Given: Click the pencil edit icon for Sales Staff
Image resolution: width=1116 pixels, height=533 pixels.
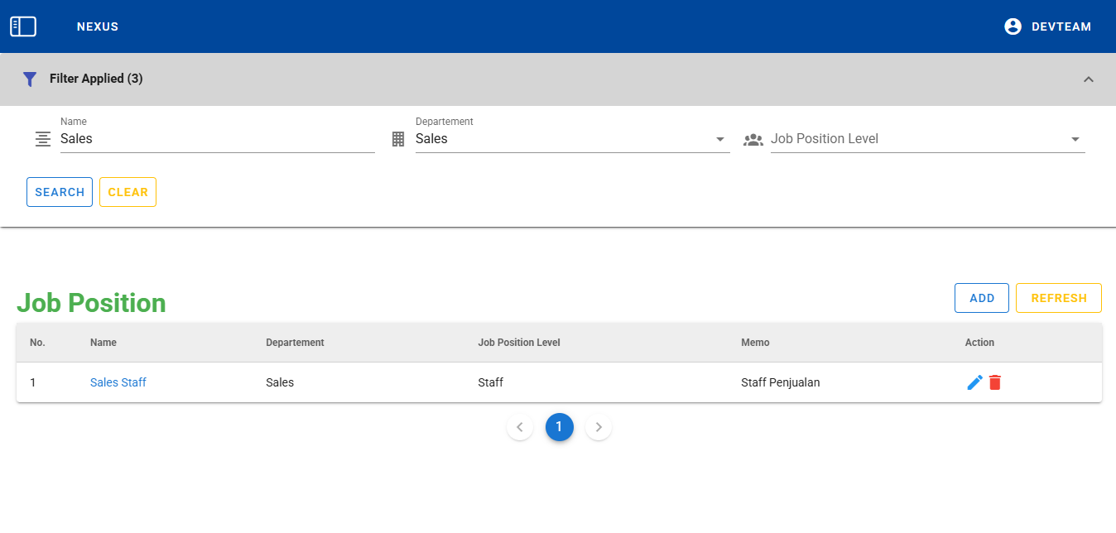Looking at the screenshot, I should click(x=974, y=382).
